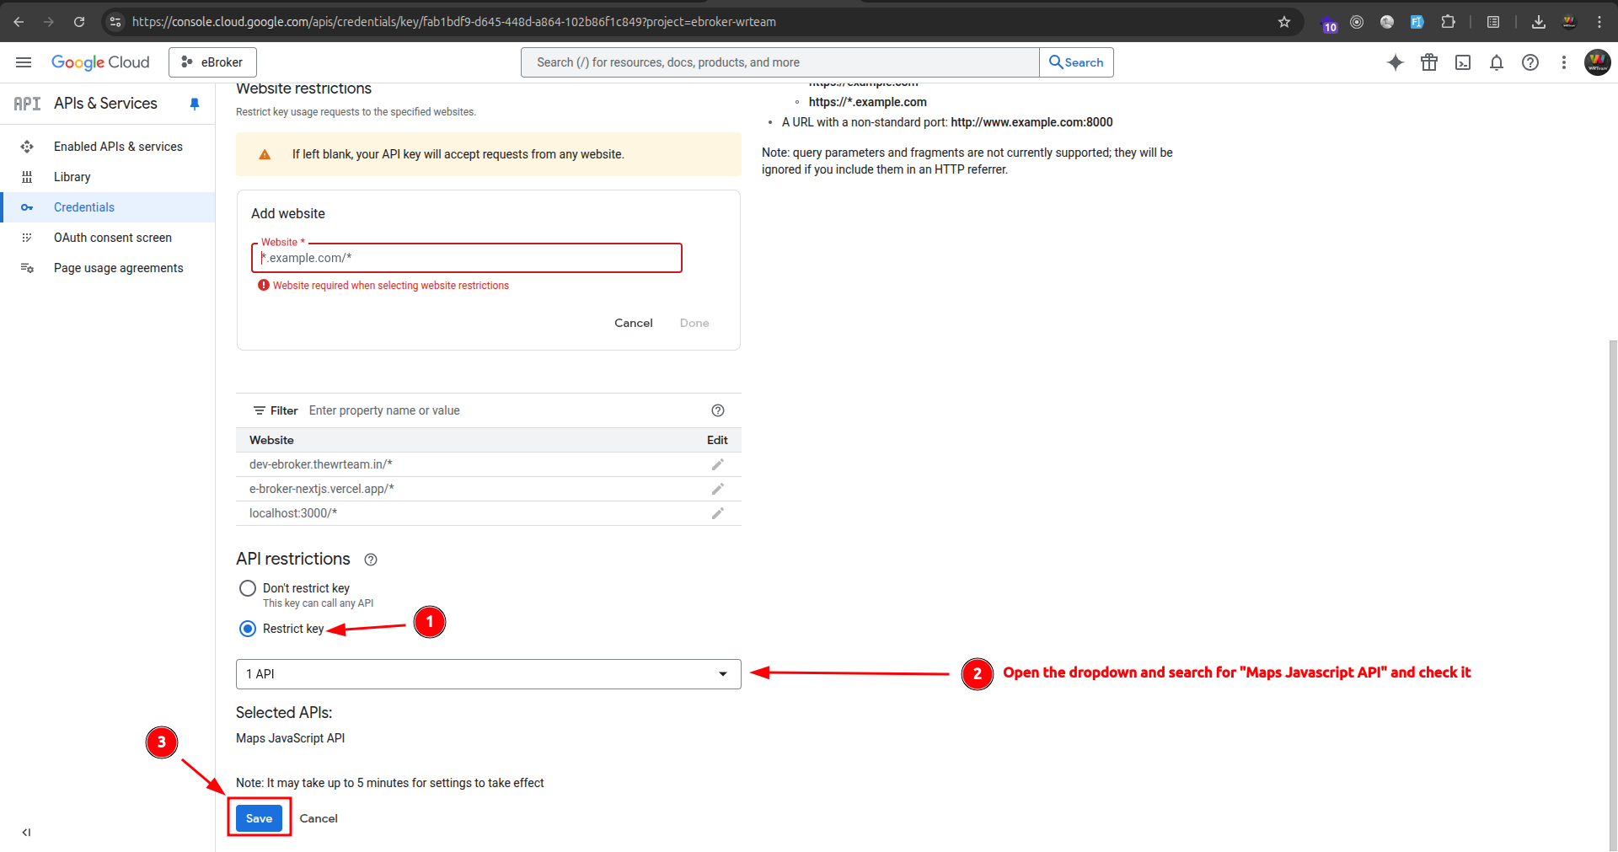Image resolution: width=1618 pixels, height=852 pixels.
Task: Open API restrictions help tooltip icon
Action: pos(370,559)
